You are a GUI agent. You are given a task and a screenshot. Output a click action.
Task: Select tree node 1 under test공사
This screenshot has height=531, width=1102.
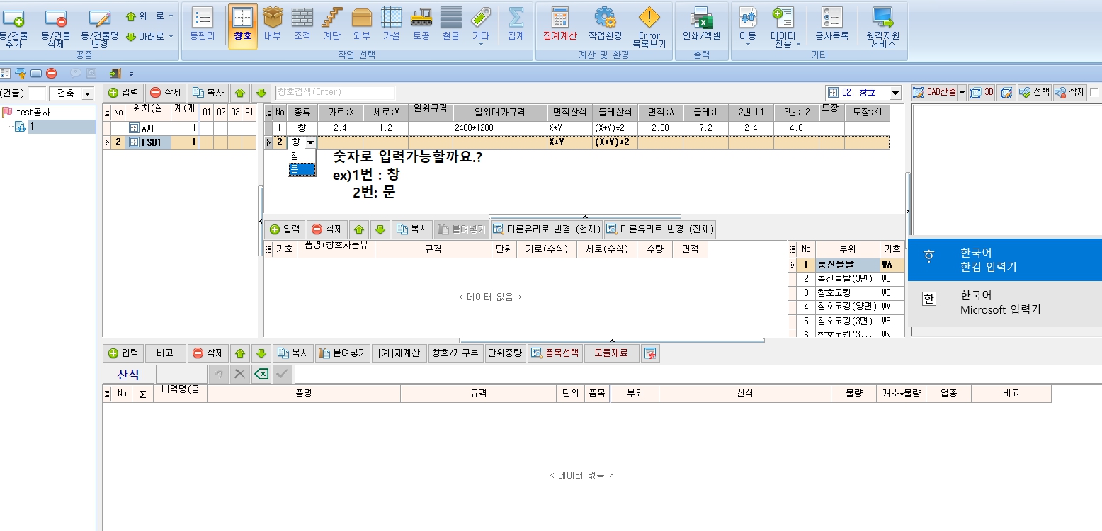tap(32, 126)
